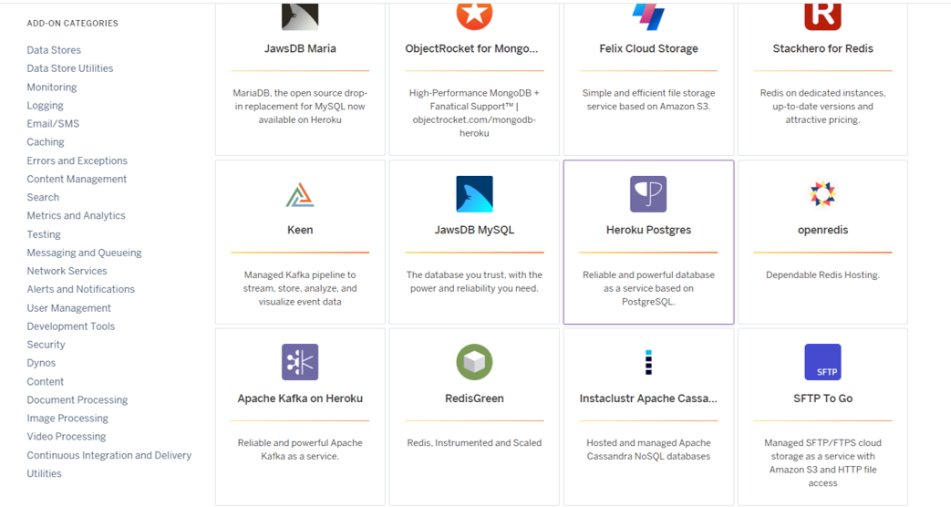Open the SFTP To Go title
This screenshot has width=951, height=507.
822,398
